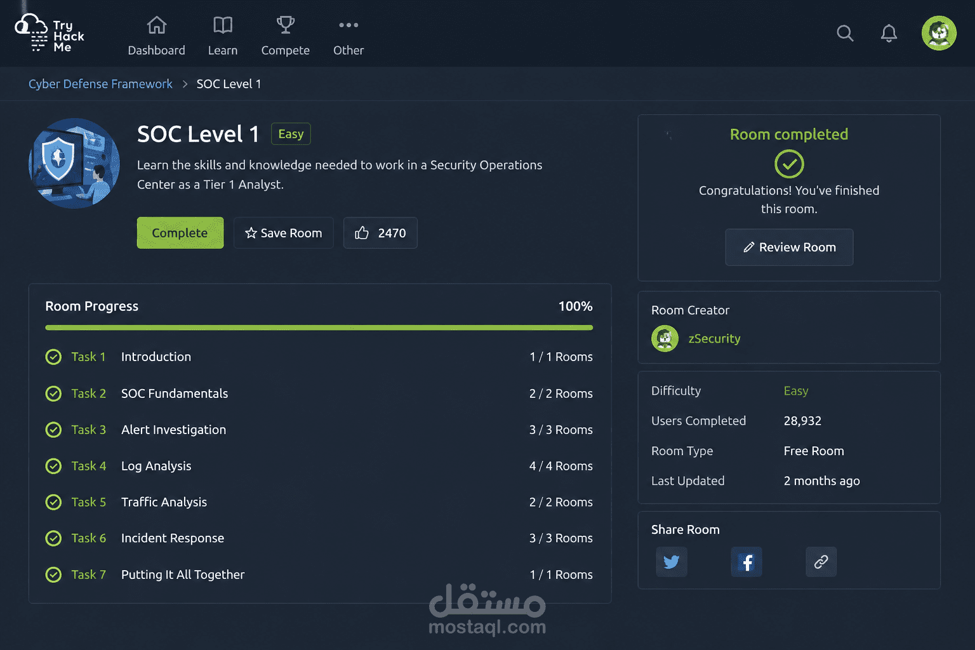Open the notifications bell

pos(889,33)
